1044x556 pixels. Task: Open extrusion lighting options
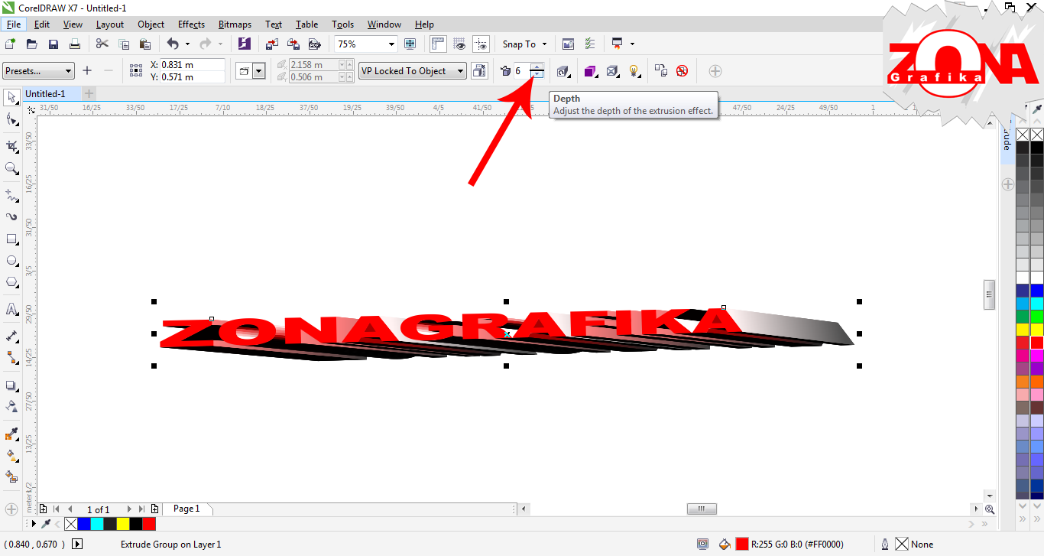coord(634,71)
